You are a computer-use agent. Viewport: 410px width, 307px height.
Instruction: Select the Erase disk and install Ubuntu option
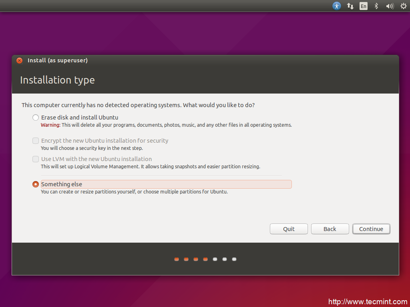tap(36, 118)
